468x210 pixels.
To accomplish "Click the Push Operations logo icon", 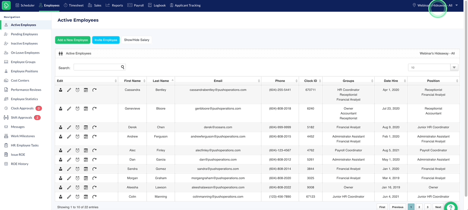I will pyautogui.click(x=6, y=5).
